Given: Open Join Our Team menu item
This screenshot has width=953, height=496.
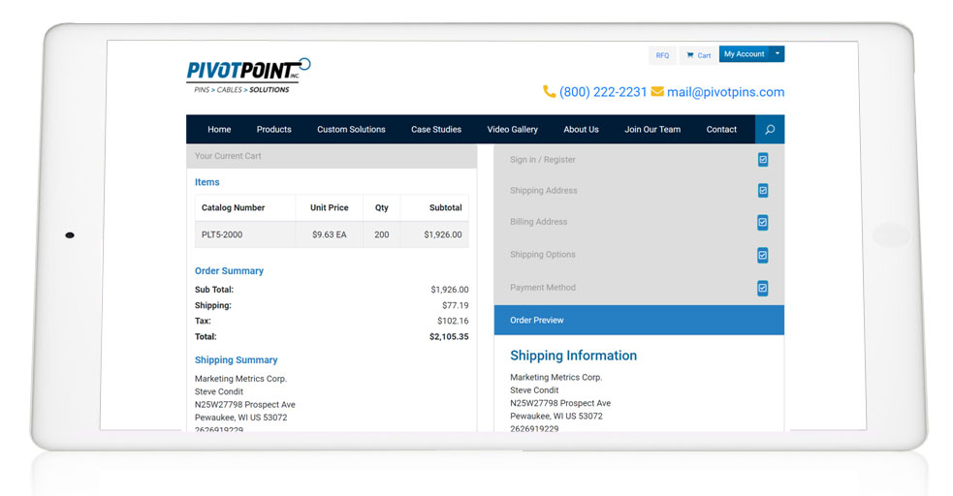Looking at the screenshot, I should [x=652, y=129].
